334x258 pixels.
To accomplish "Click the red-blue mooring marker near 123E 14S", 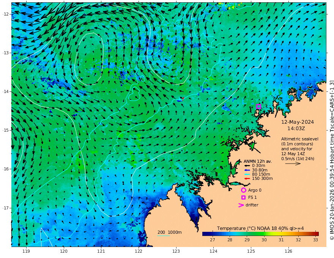I will tap(181, 100).
